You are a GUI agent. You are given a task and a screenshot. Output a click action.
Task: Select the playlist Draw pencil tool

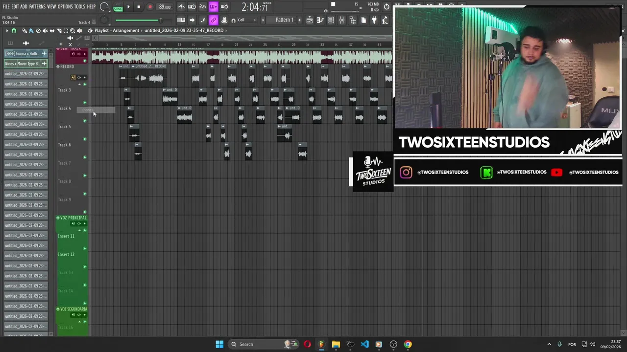point(24,31)
